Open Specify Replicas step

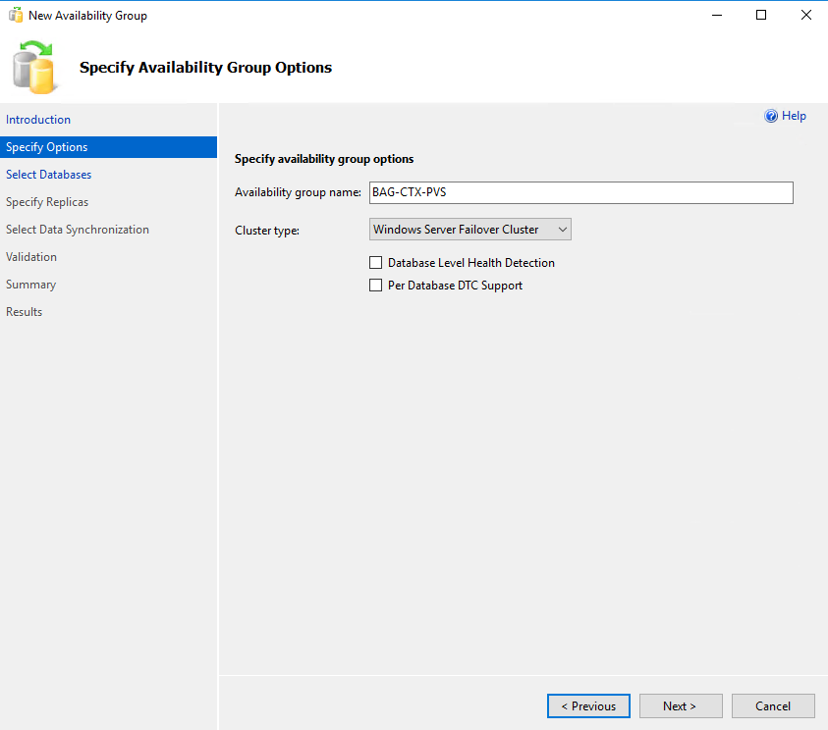click(x=47, y=202)
